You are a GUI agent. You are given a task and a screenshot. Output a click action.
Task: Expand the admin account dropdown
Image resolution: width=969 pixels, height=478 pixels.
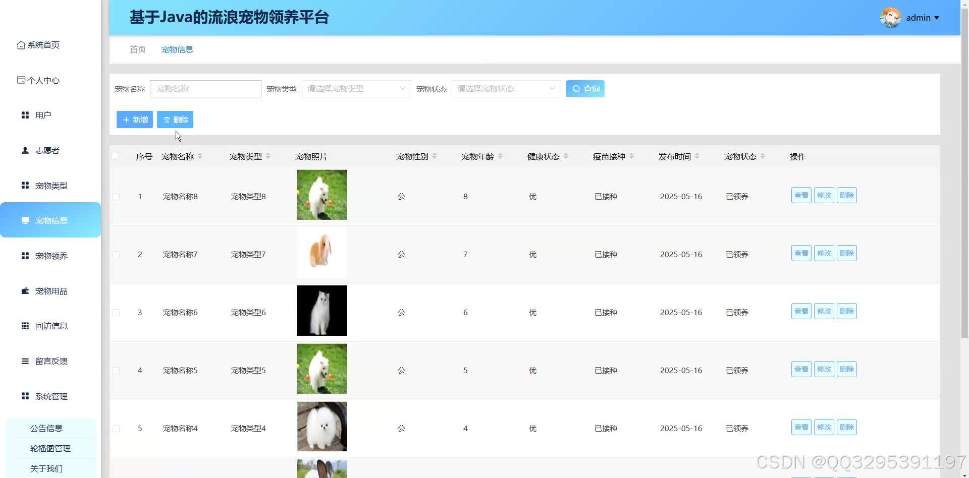point(922,18)
